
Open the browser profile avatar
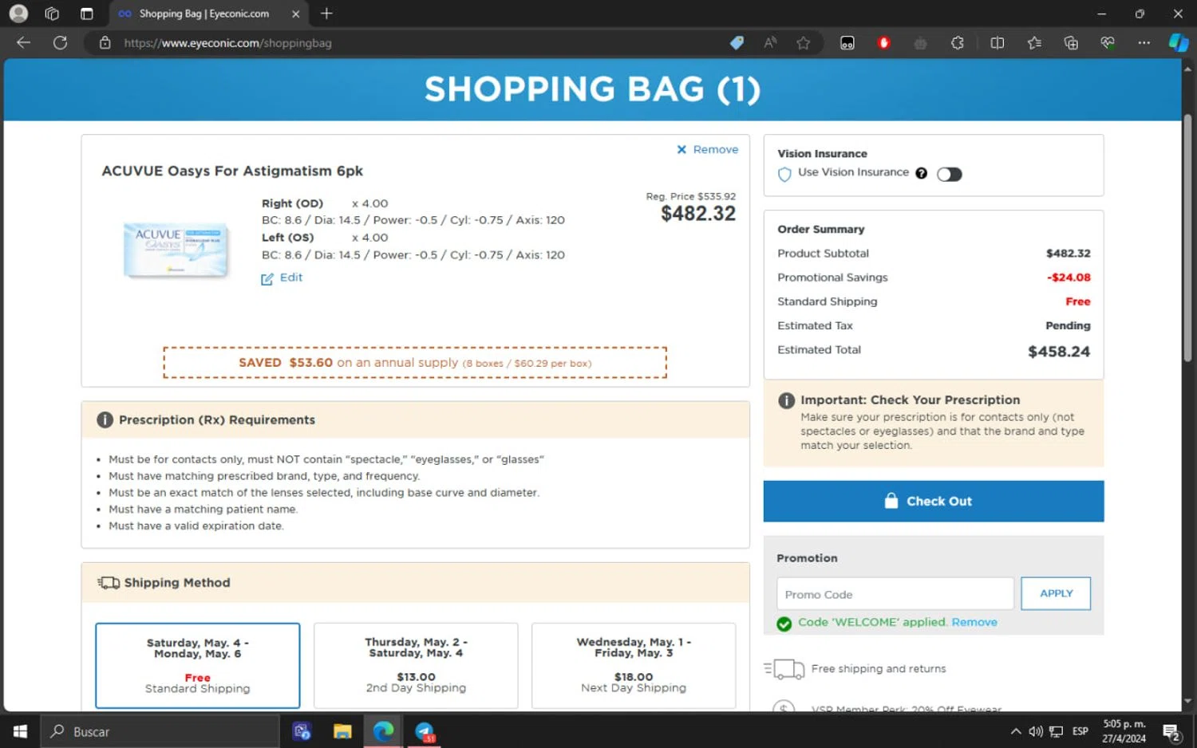tap(18, 14)
